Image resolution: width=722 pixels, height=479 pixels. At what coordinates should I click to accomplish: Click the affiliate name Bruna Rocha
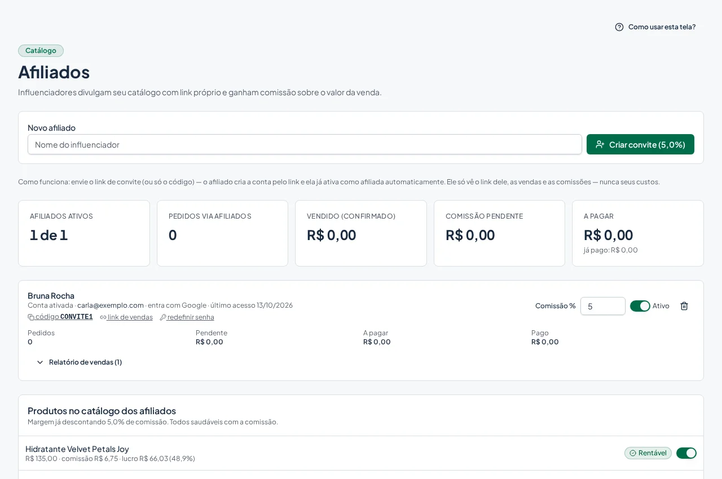[x=51, y=296]
